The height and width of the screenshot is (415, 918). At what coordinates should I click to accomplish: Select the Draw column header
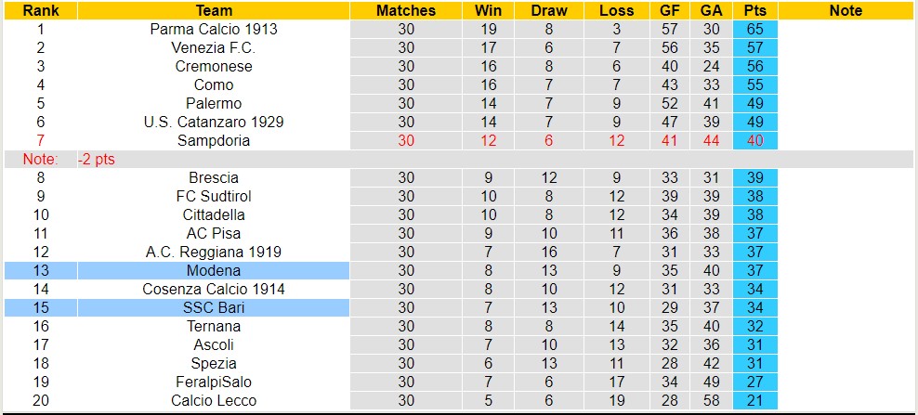pyautogui.click(x=549, y=10)
